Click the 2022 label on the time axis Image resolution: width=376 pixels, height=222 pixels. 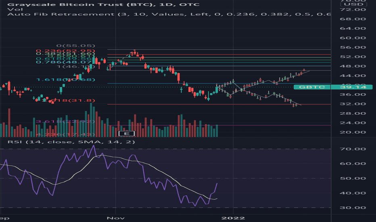233,218
